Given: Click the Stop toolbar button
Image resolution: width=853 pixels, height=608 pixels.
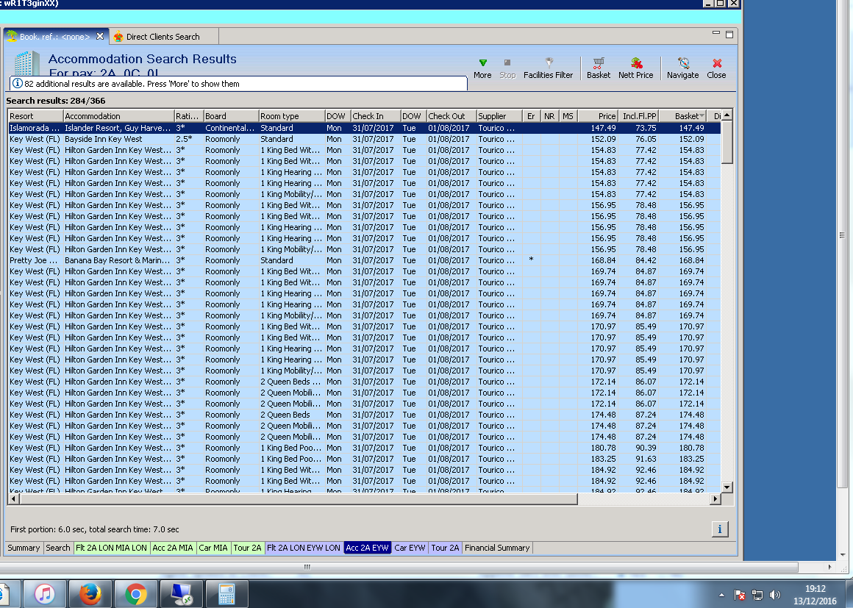Looking at the screenshot, I should (507, 68).
